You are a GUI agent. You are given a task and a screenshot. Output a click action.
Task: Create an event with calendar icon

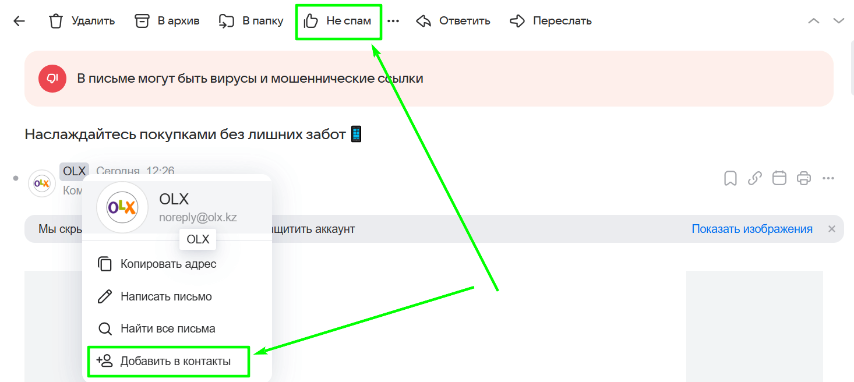click(779, 178)
